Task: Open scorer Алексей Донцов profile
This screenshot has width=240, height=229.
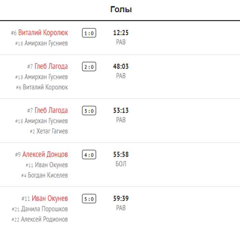Action: coord(45,154)
